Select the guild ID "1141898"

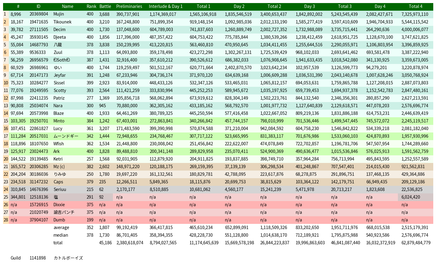38,258
